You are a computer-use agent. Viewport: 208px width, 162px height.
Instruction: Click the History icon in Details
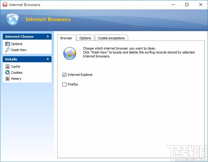(7, 79)
